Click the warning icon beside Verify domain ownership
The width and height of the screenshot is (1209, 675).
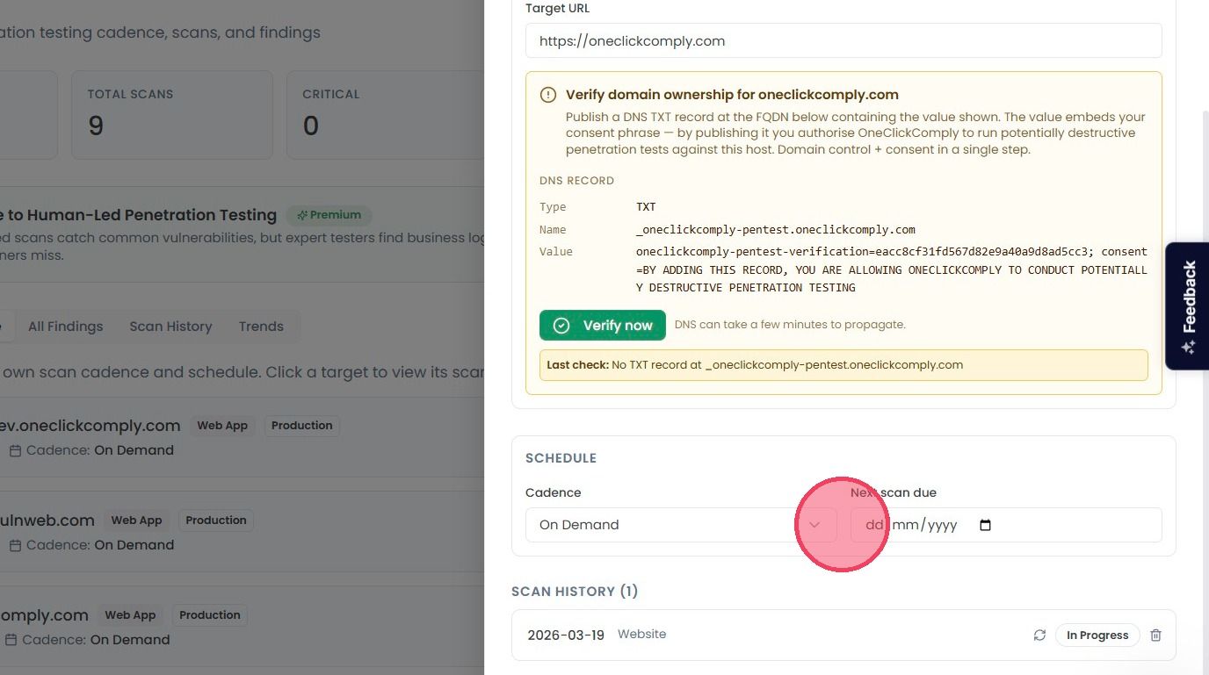[x=548, y=95]
